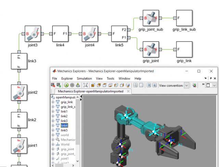
Task: Close the Mechanics Explorer-openManipulatorImported tab
Action: pos(128,91)
